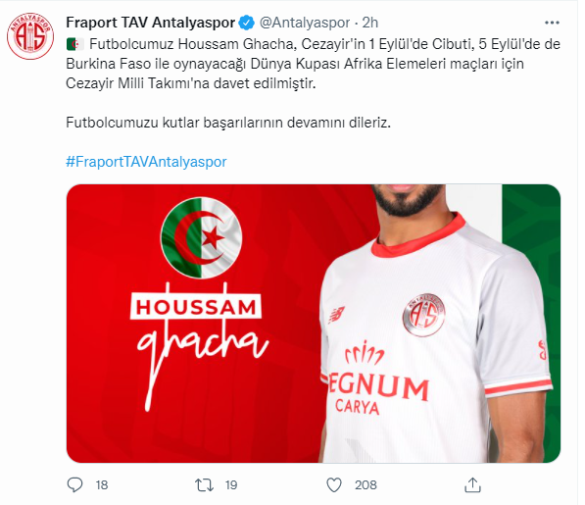Screen dimensions: 585x505
Task: Open the tweet's three-dot more menu
Action: [552, 23]
